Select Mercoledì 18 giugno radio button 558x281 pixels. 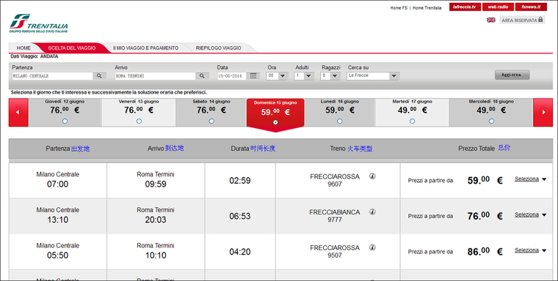pyautogui.click(x=491, y=121)
